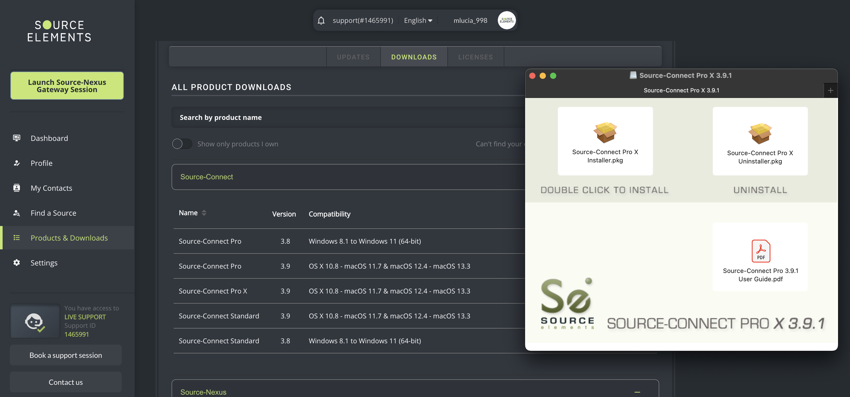Click Launch Source-Nexus Gateway Session button
Screen dimensions: 850x397
[67, 86]
